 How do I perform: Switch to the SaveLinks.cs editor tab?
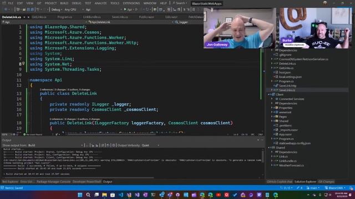(120, 17)
